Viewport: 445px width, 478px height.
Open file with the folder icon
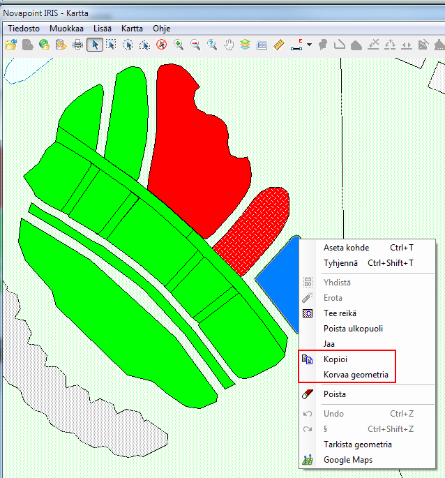[11, 45]
